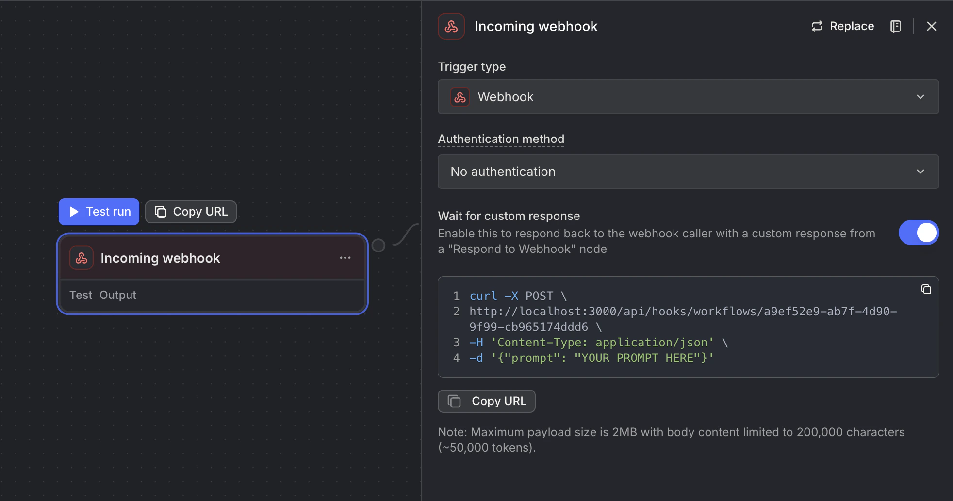Viewport: 953px width, 501px height.
Task: Switch to the Output tab on the node
Action: click(x=118, y=295)
